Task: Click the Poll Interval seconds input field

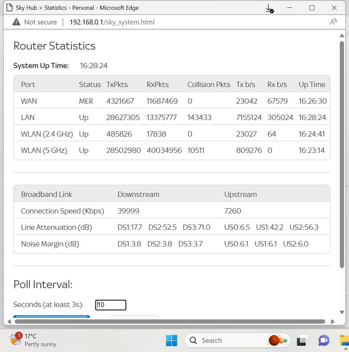Action: [x=111, y=305]
